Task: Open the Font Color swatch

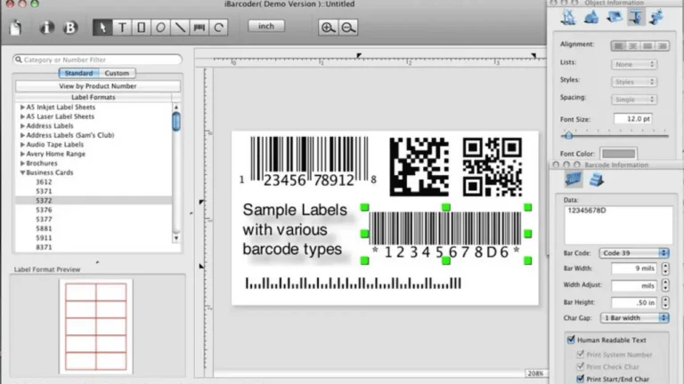Action: click(x=619, y=153)
